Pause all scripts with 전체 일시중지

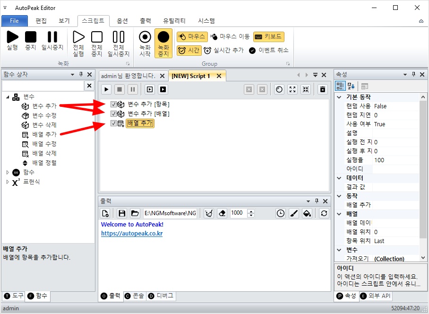119,44
